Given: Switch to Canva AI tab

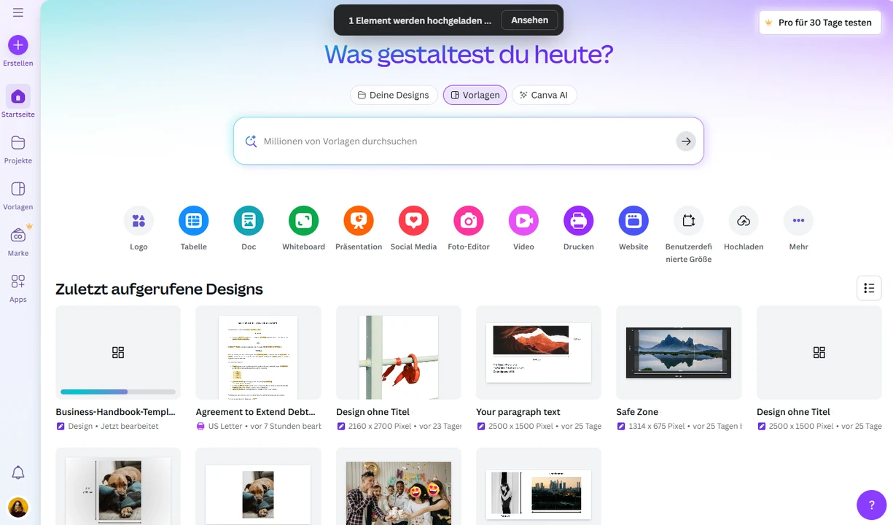Looking at the screenshot, I should click(x=544, y=95).
